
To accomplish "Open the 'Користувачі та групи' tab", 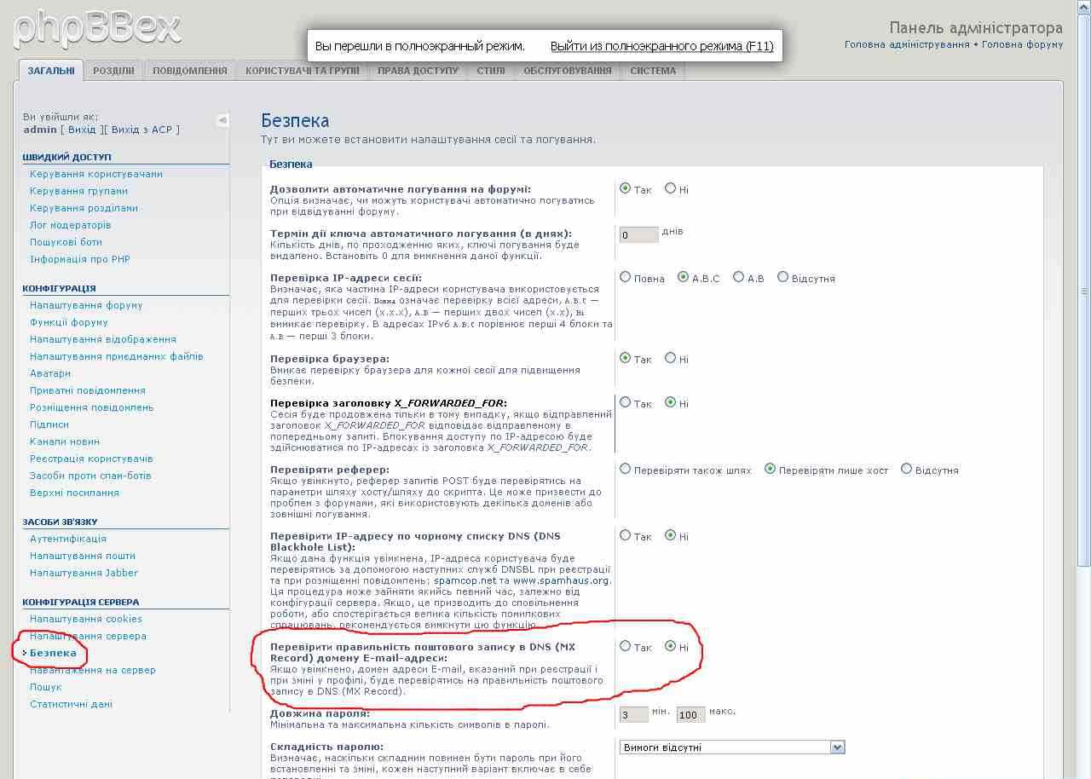I will (303, 71).
